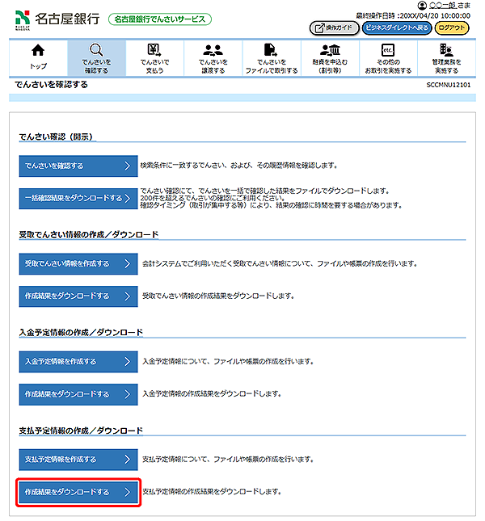The height and width of the screenshot is (521, 485).
Task: Click the でんさいを確認する blue button
Action: tap(78, 166)
